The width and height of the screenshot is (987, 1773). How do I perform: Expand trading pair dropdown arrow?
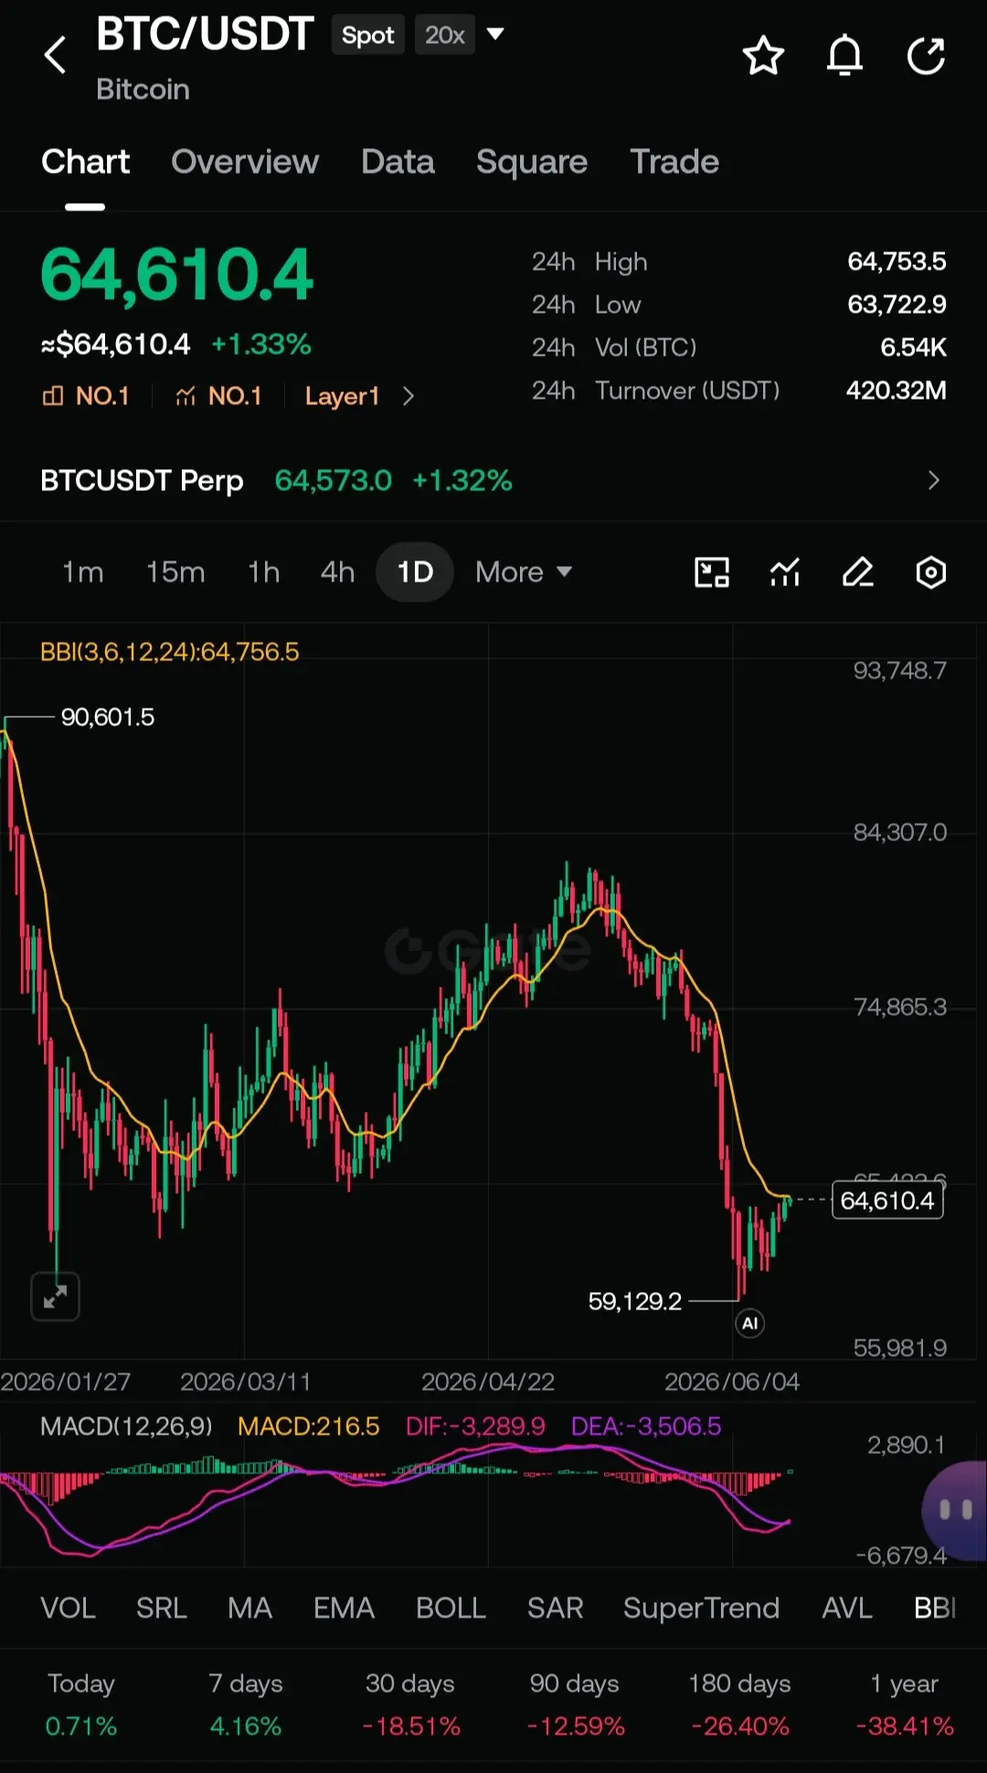tap(495, 35)
